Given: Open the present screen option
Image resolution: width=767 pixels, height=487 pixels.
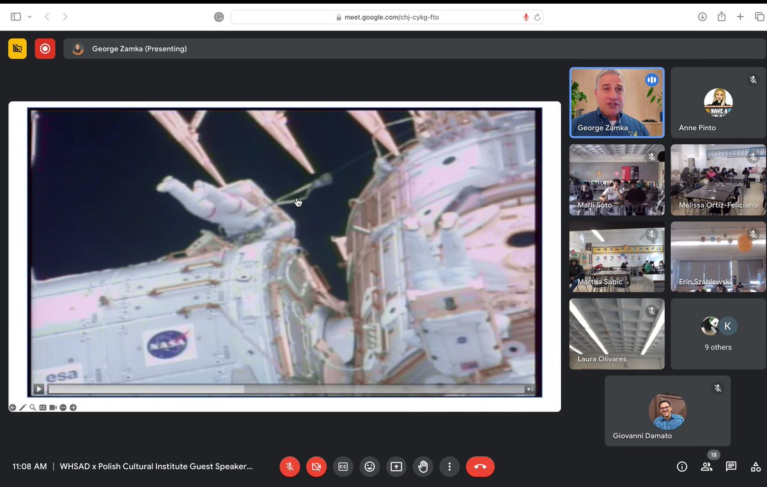Looking at the screenshot, I should coord(396,467).
